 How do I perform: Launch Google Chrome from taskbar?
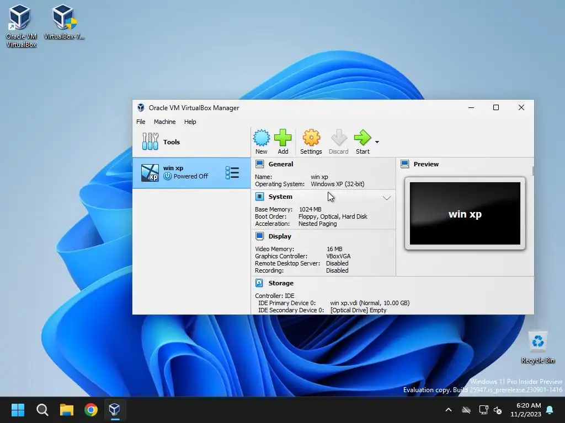pyautogui.click(x=91, y=410)
